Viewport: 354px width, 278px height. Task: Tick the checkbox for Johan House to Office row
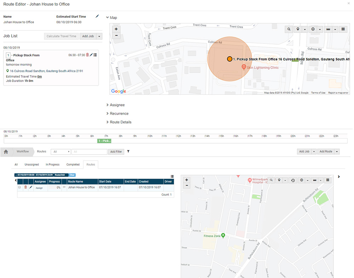click(20, 187)
